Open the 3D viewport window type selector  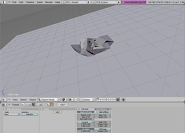point(4,100)
